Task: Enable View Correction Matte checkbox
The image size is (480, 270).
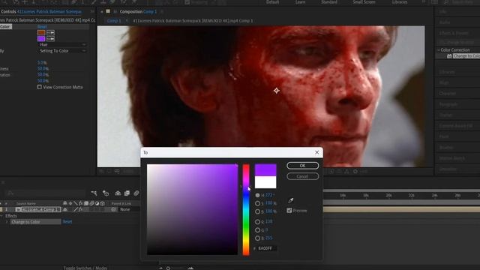Action: pyautogui.click(x=40, y=87)
